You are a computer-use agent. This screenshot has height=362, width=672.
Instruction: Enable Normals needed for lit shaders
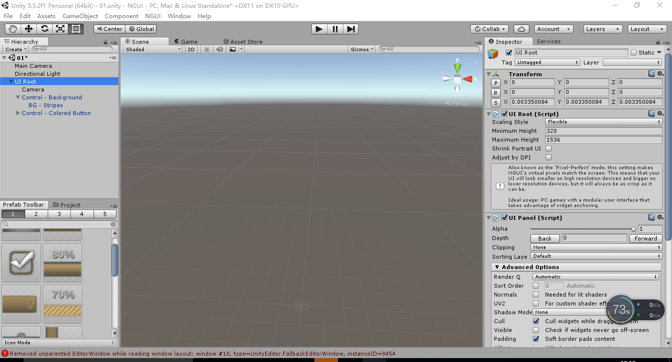click(536, 295)
